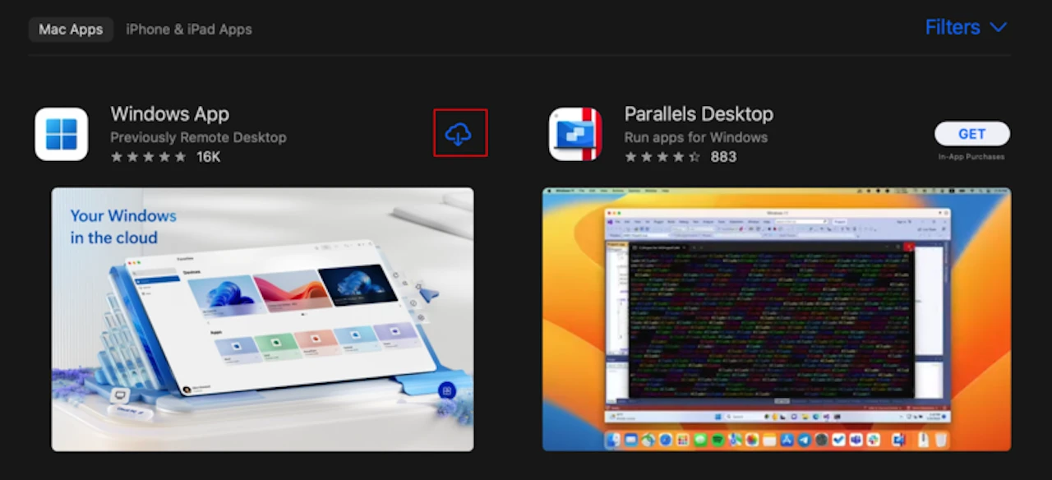The image size is (1052, 480).
Task: Click the App Store icon in the Parallels screenshot dock
Action: click(x=786, y=441)
